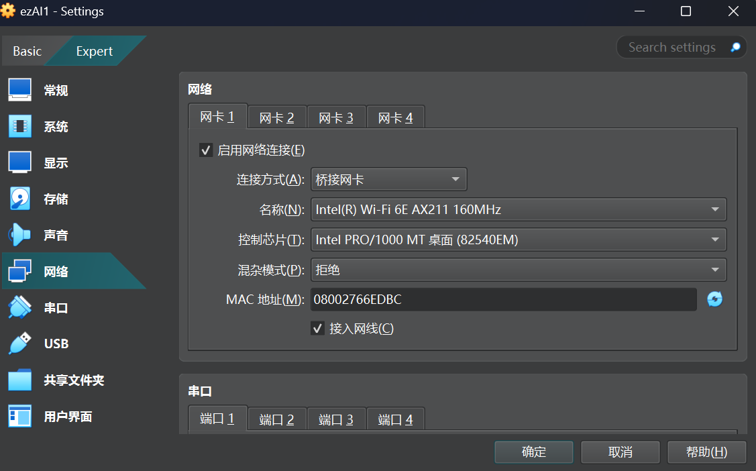756x471 pixels.
Task: Switch to the 网卡 2 tab
Action: [x=276, y=115]
